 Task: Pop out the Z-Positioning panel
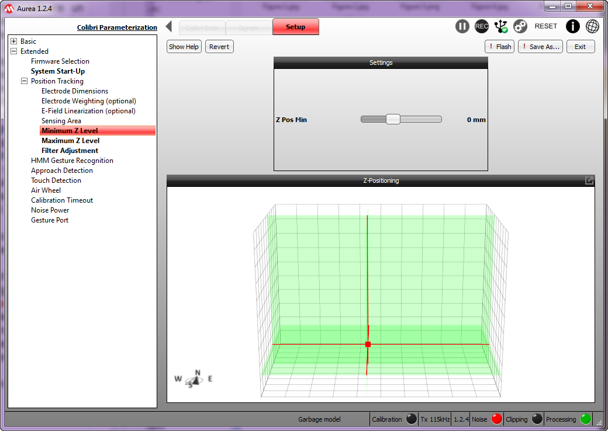[589, 180]
